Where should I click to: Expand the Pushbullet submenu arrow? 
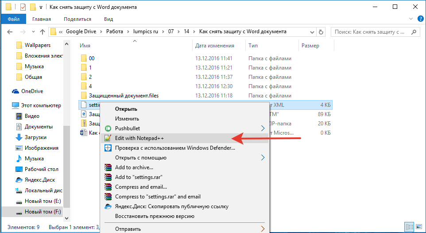(263, 128)
